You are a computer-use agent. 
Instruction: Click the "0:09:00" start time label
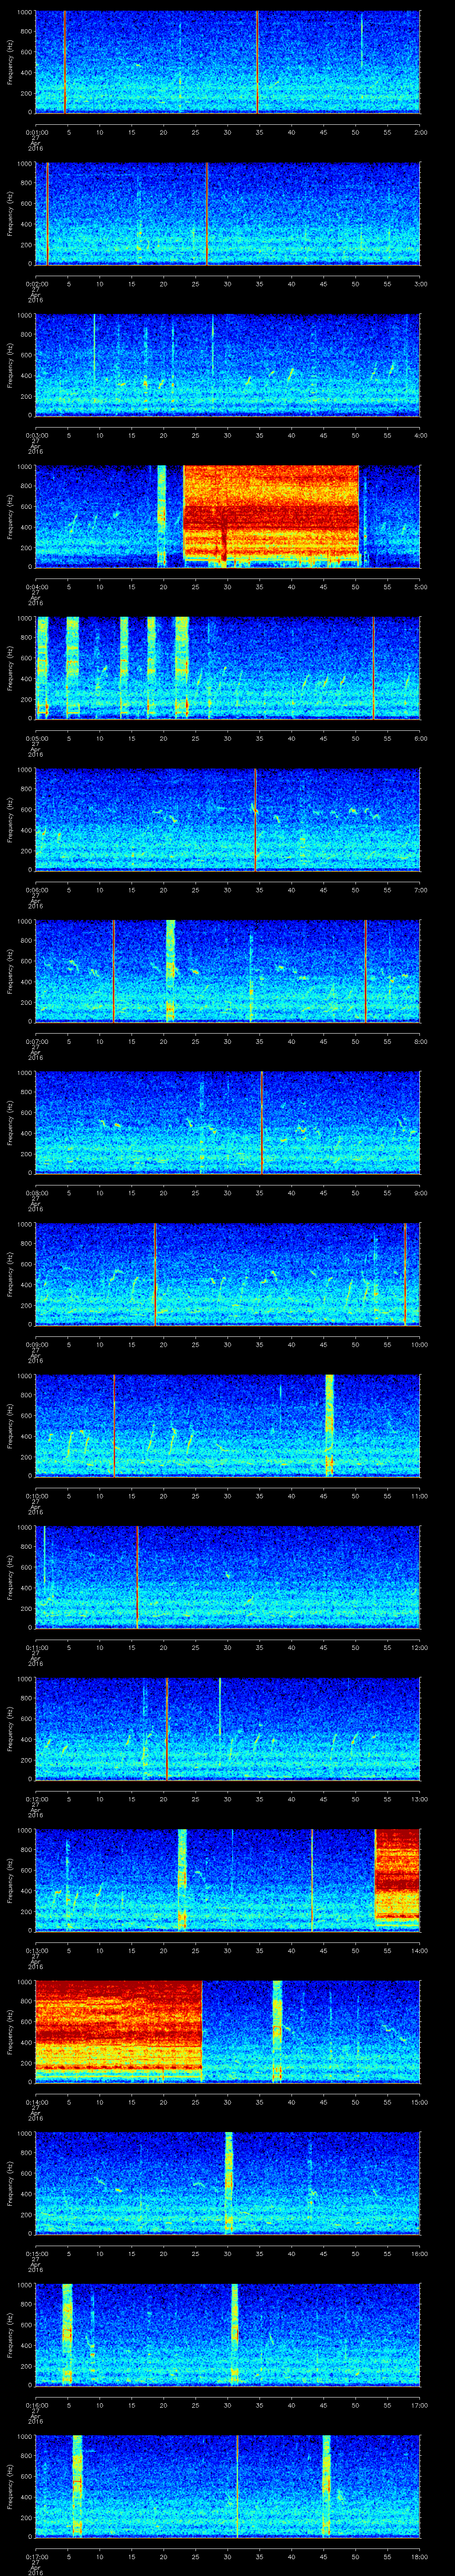coord(36,1344)
